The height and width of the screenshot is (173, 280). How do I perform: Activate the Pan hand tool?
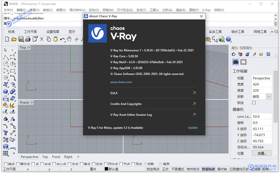[x=69, y=39]
